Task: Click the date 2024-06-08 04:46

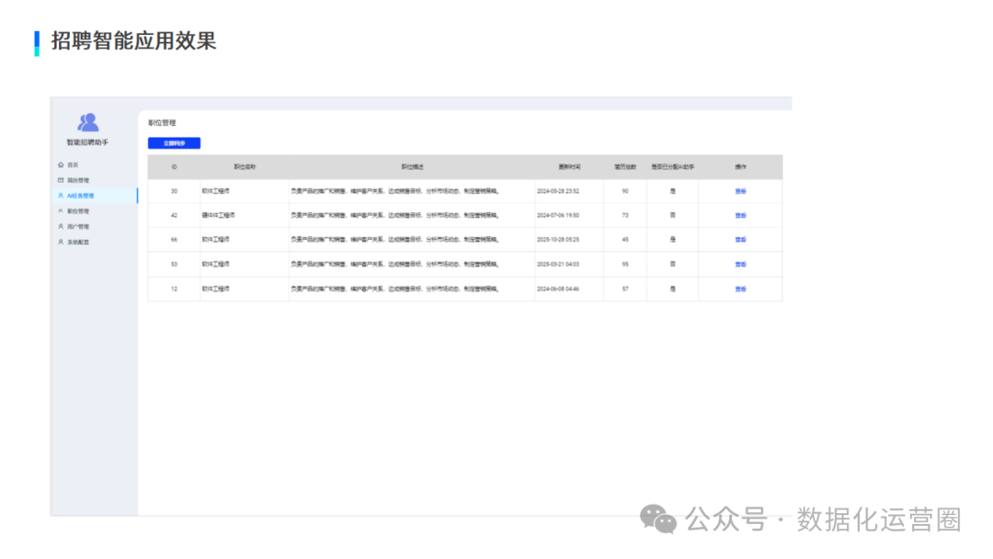Action: pyautogui.click(x=558, y=289)
